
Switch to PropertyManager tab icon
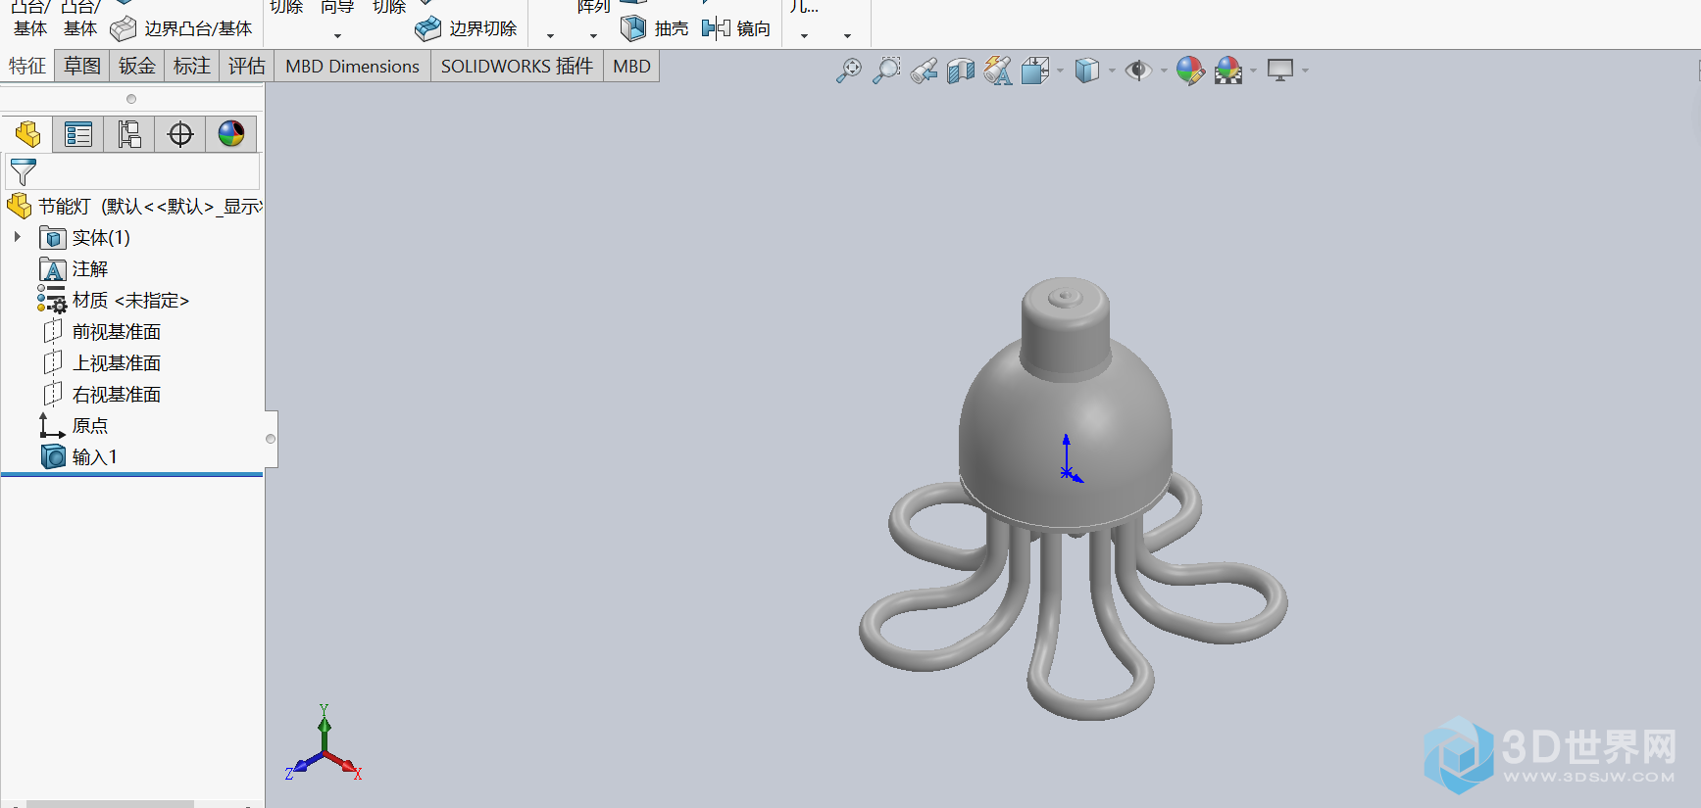[x=78, y=134]
